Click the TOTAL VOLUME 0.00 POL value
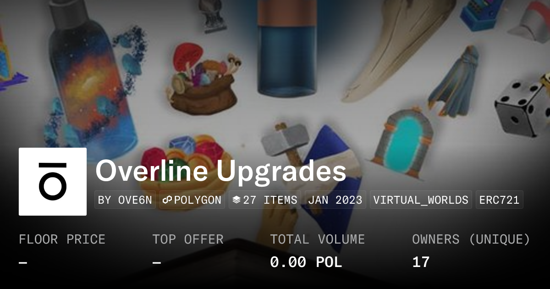The width and height of the screenshot is (550, 289). [x=306, y=262]
